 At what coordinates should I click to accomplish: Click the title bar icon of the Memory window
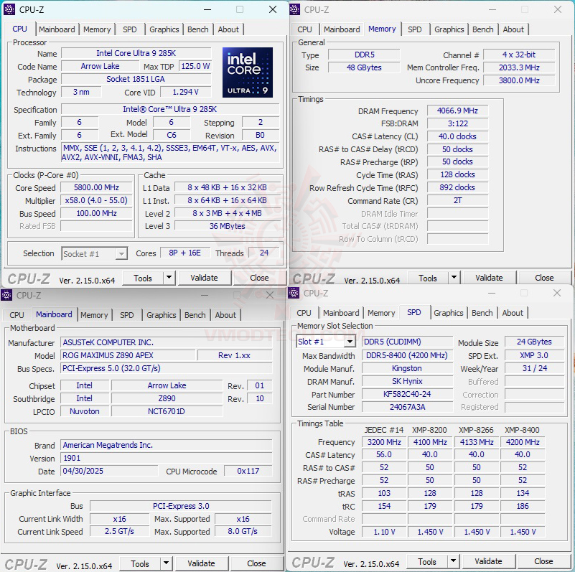coord(294,9)
